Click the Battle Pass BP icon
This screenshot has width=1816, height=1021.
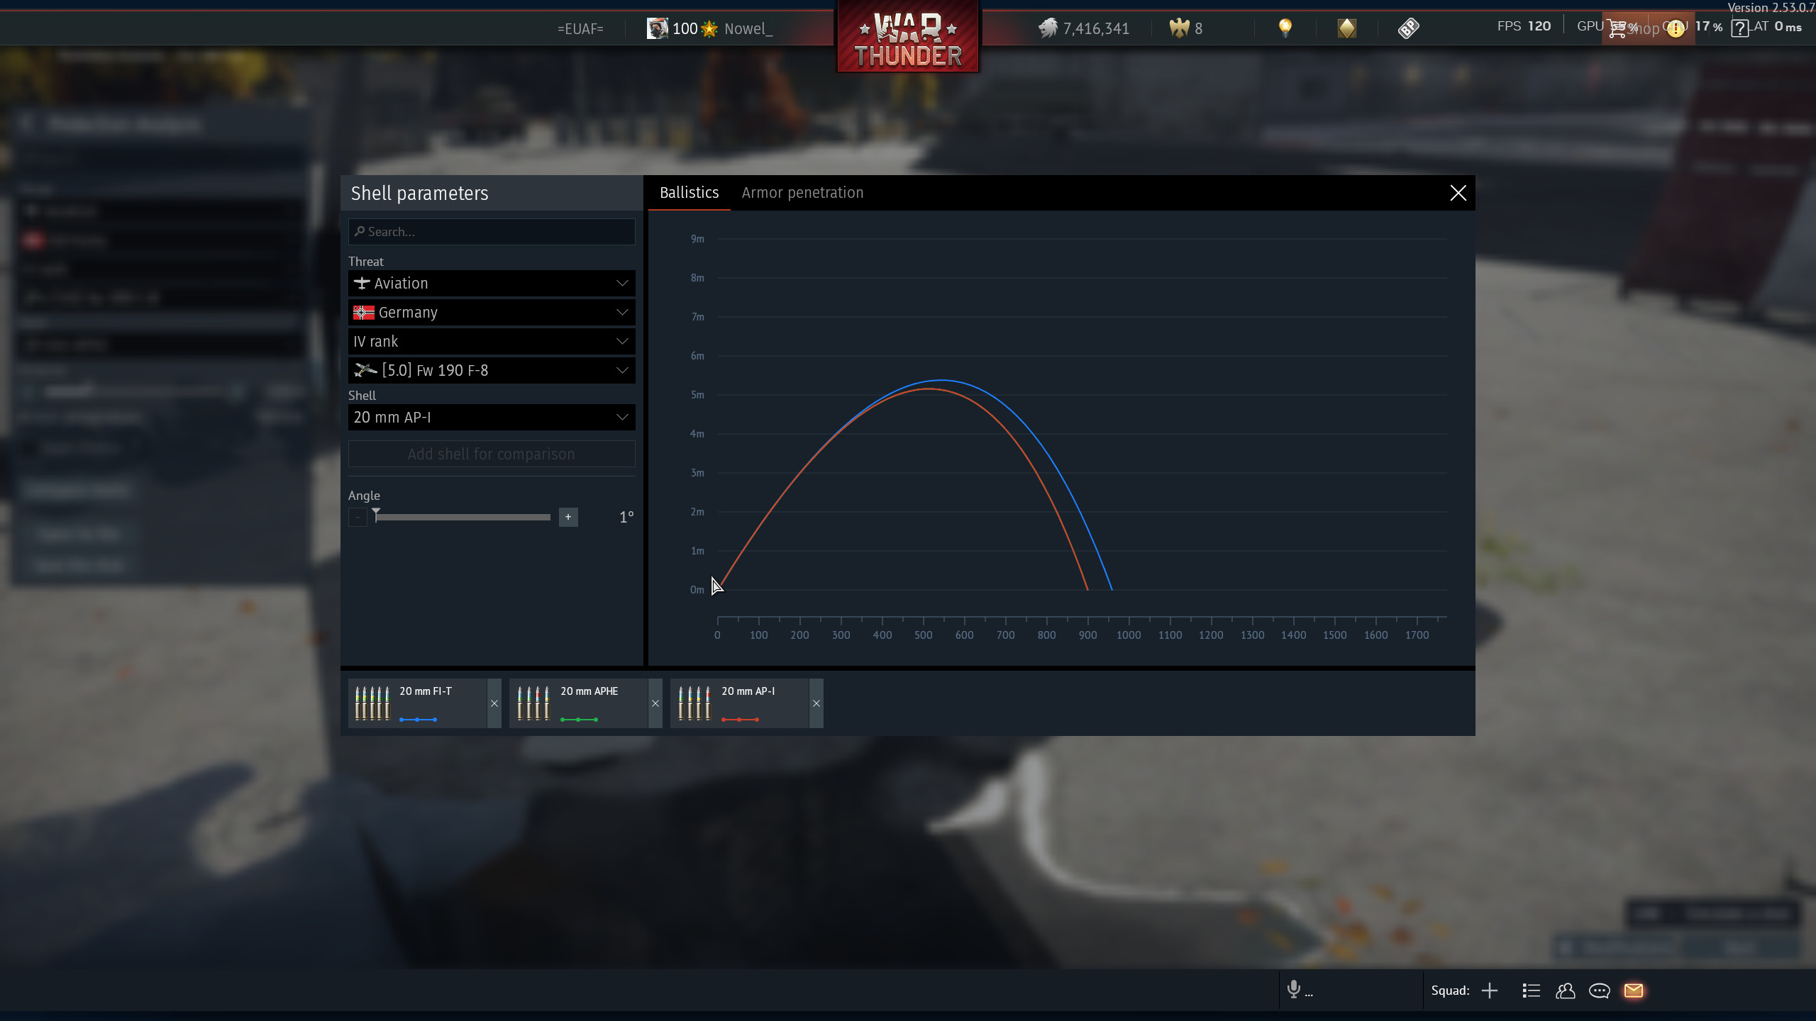(1408, 28)
